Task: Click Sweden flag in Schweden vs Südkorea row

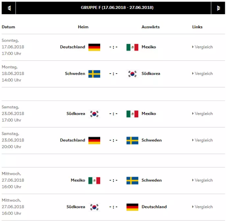Action: point(94,74)
